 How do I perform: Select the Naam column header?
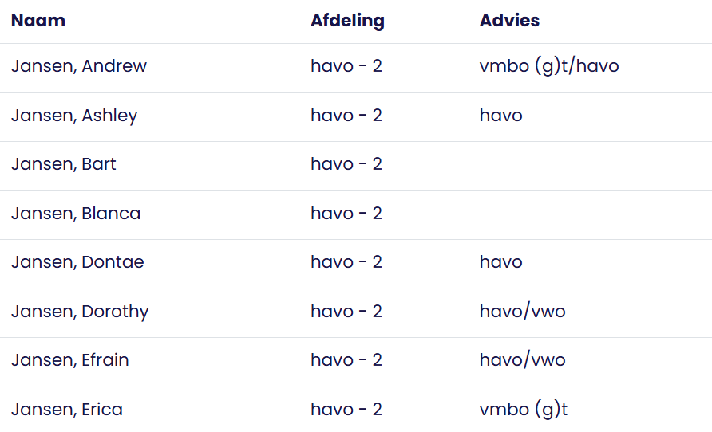click(x=38, y=21)
